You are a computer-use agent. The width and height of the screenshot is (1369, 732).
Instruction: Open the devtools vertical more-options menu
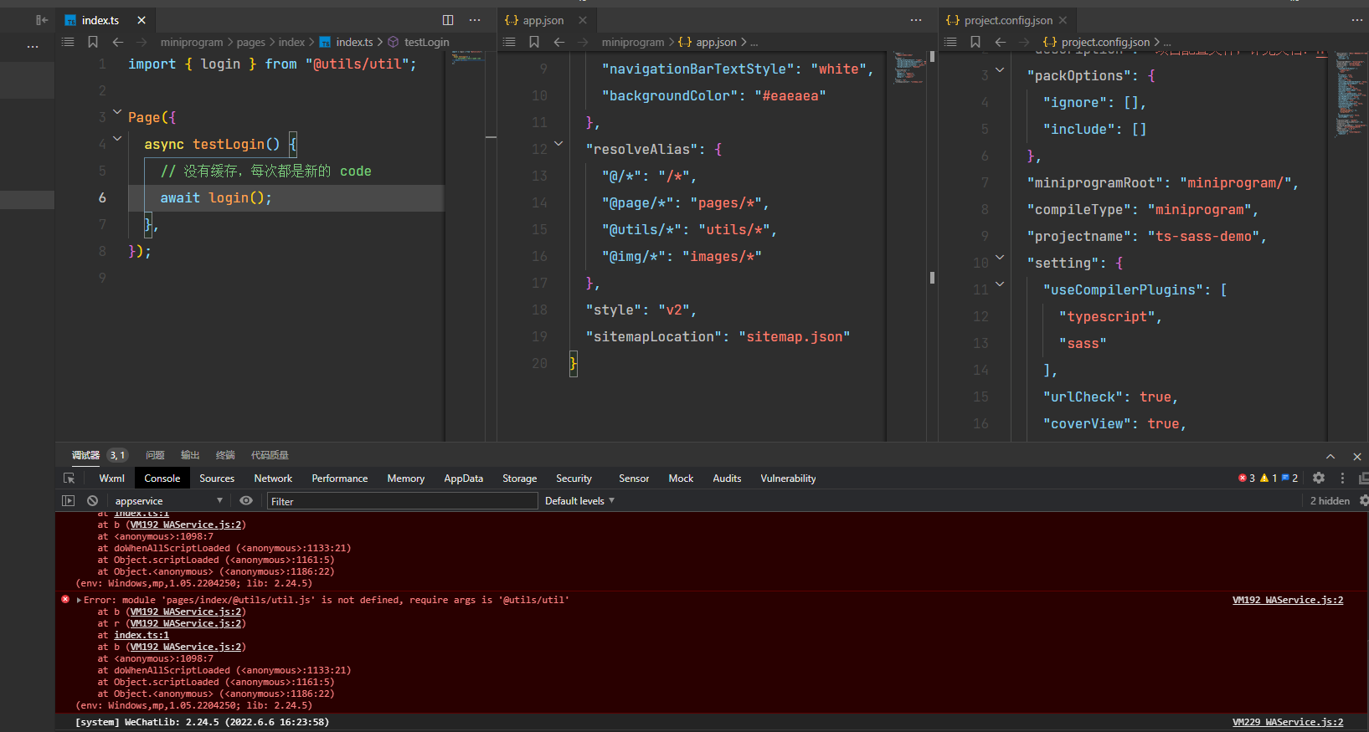point(1342,479)
